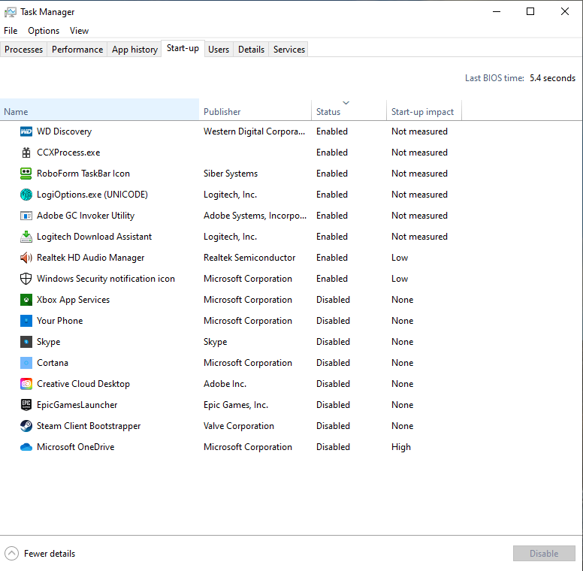Select the CCXProcess.exe entry name
This screenshot has height=571, width=583.
[x=68, y=153]
